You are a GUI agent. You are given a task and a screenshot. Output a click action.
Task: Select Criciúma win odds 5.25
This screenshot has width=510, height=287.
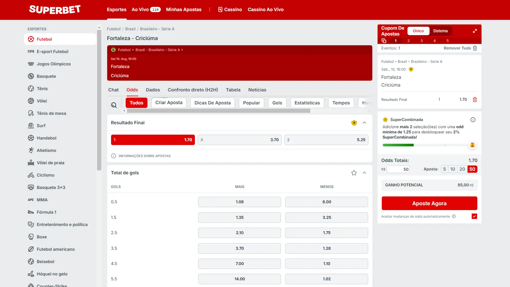coord(326,140)
